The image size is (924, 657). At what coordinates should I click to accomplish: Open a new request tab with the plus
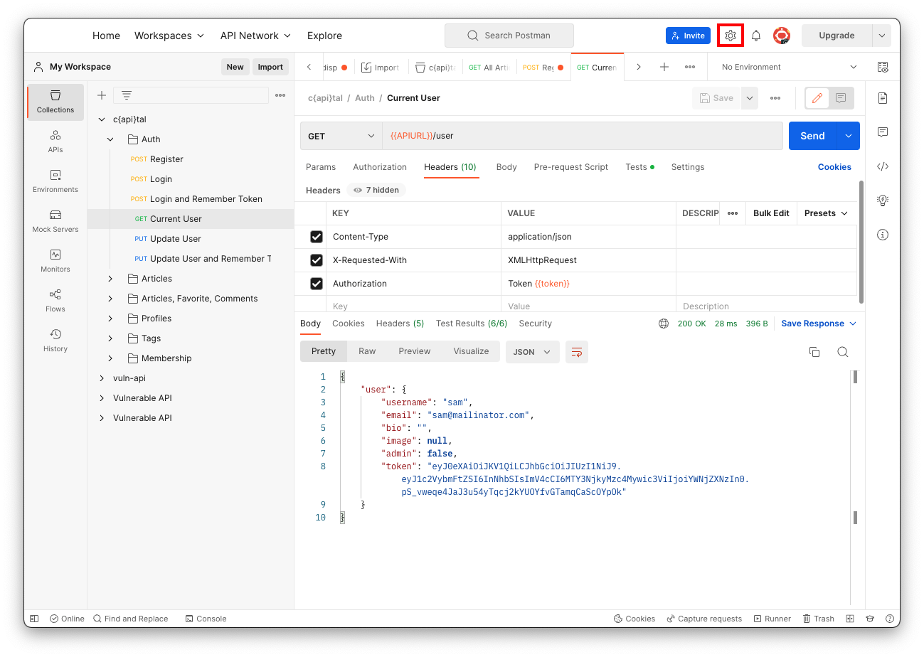(x=664, y=67)
